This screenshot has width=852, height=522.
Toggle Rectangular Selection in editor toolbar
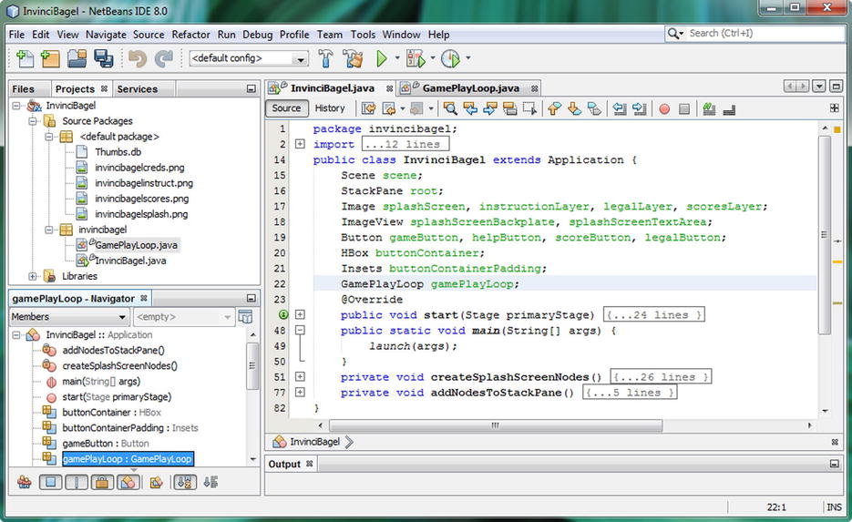(529, 108)
